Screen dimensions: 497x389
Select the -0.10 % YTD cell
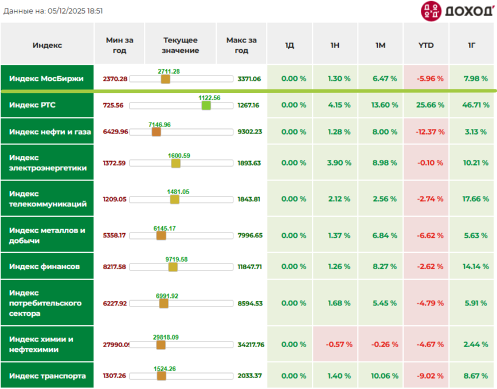point(426,163)
